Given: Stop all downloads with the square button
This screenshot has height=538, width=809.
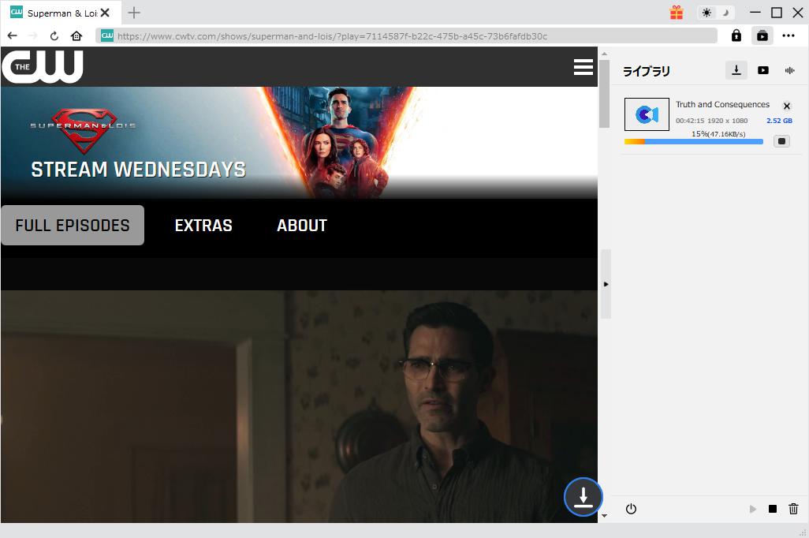Looking at the screenshot, I should (x=773, y=510).
